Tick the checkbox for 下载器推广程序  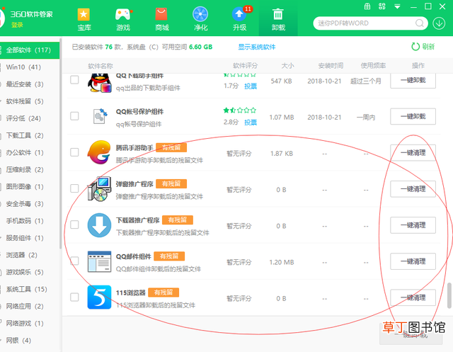(x=74, y=225)
